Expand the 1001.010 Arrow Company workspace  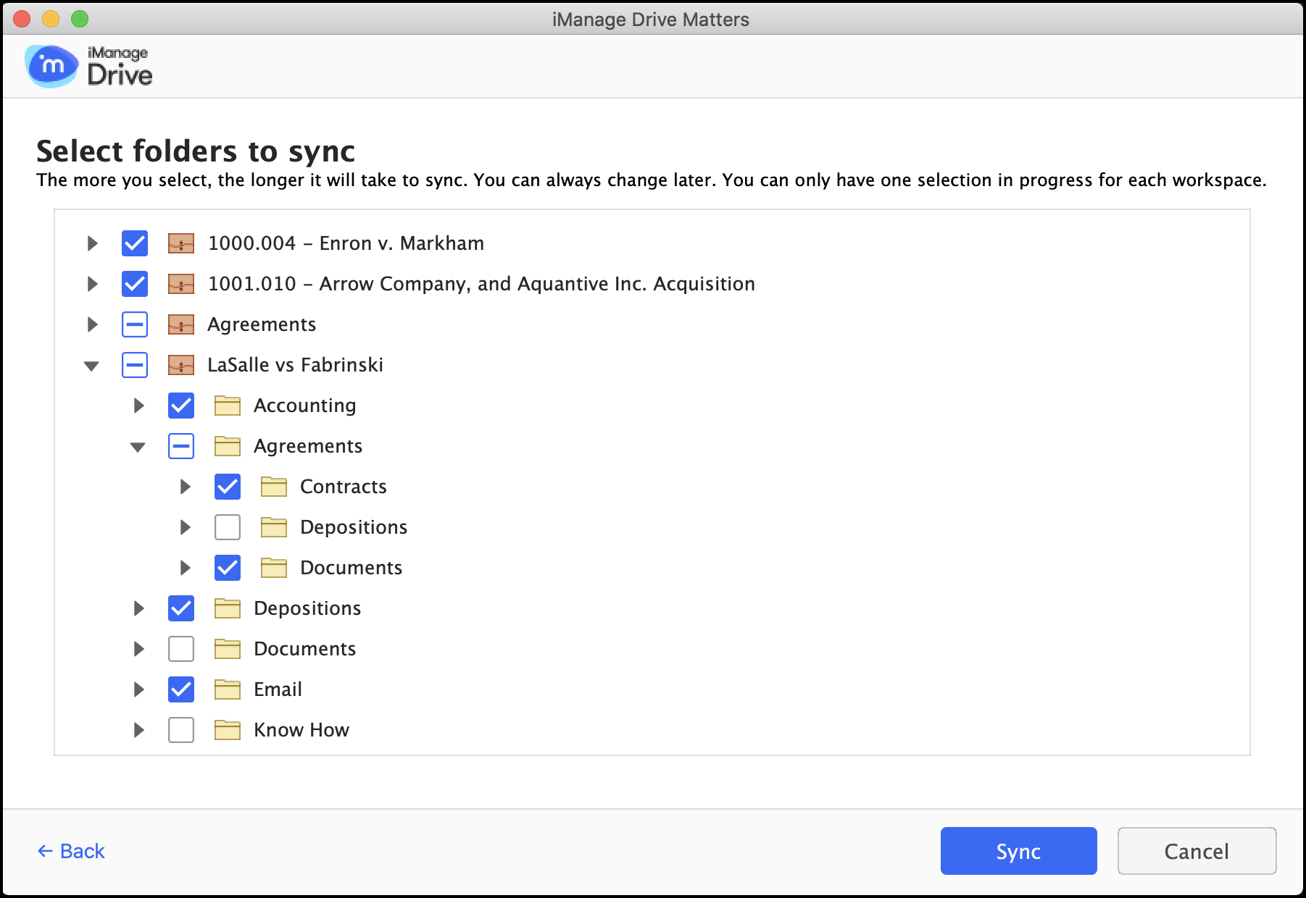92,284
